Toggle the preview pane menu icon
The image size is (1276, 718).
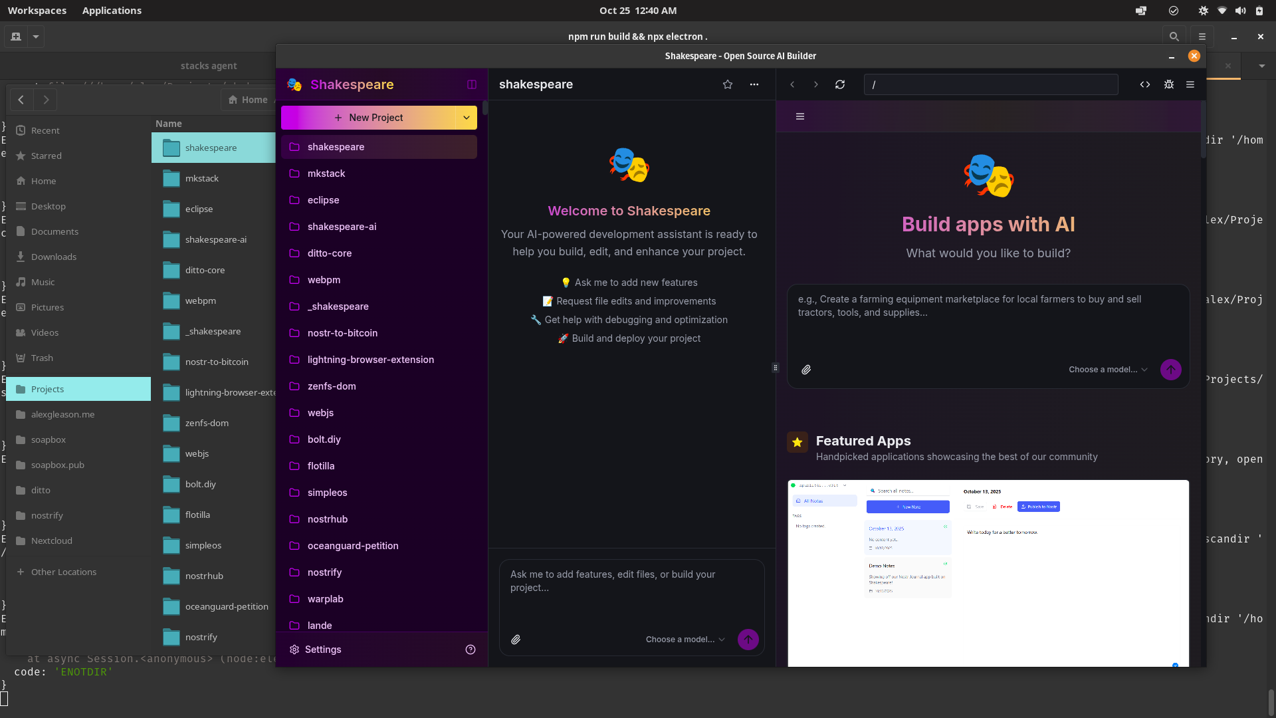coord(1190,84)
